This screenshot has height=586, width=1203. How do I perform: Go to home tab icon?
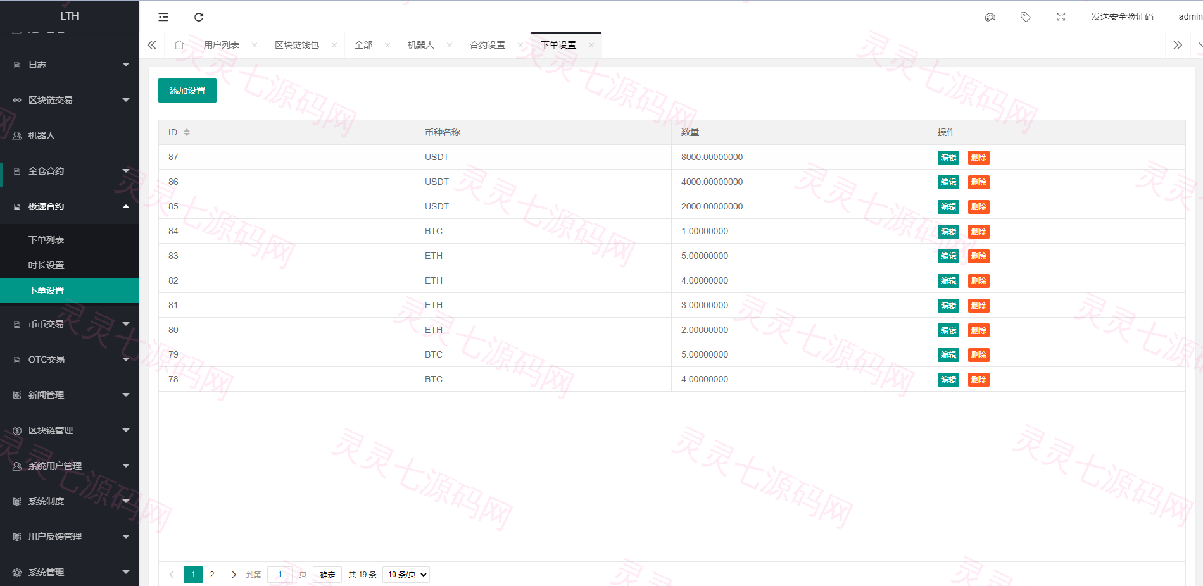point(179,45)
